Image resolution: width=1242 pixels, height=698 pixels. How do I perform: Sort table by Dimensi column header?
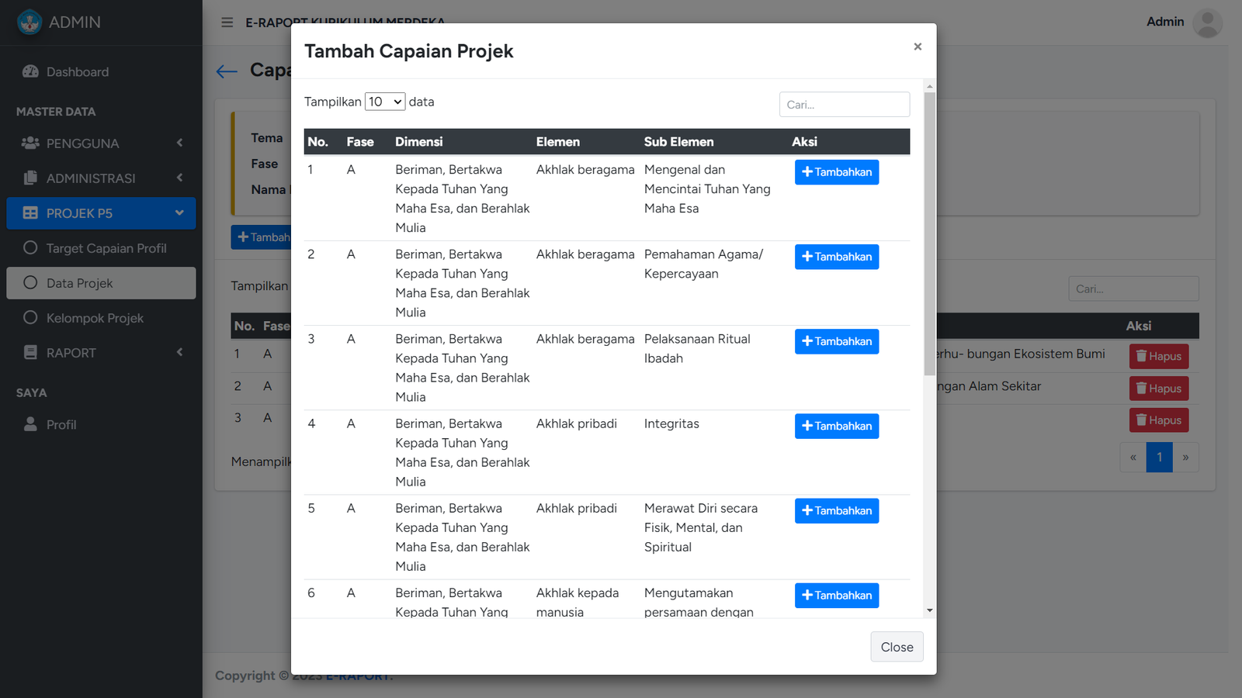[418, 142]
